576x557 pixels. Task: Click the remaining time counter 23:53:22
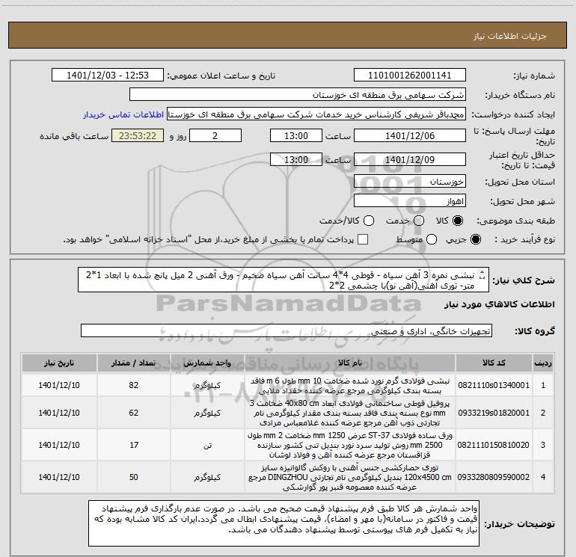[138, 135]
